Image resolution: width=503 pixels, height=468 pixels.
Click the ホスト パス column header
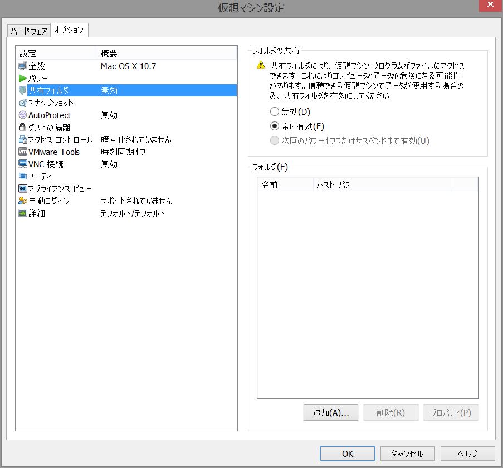[x=383, y=185]
